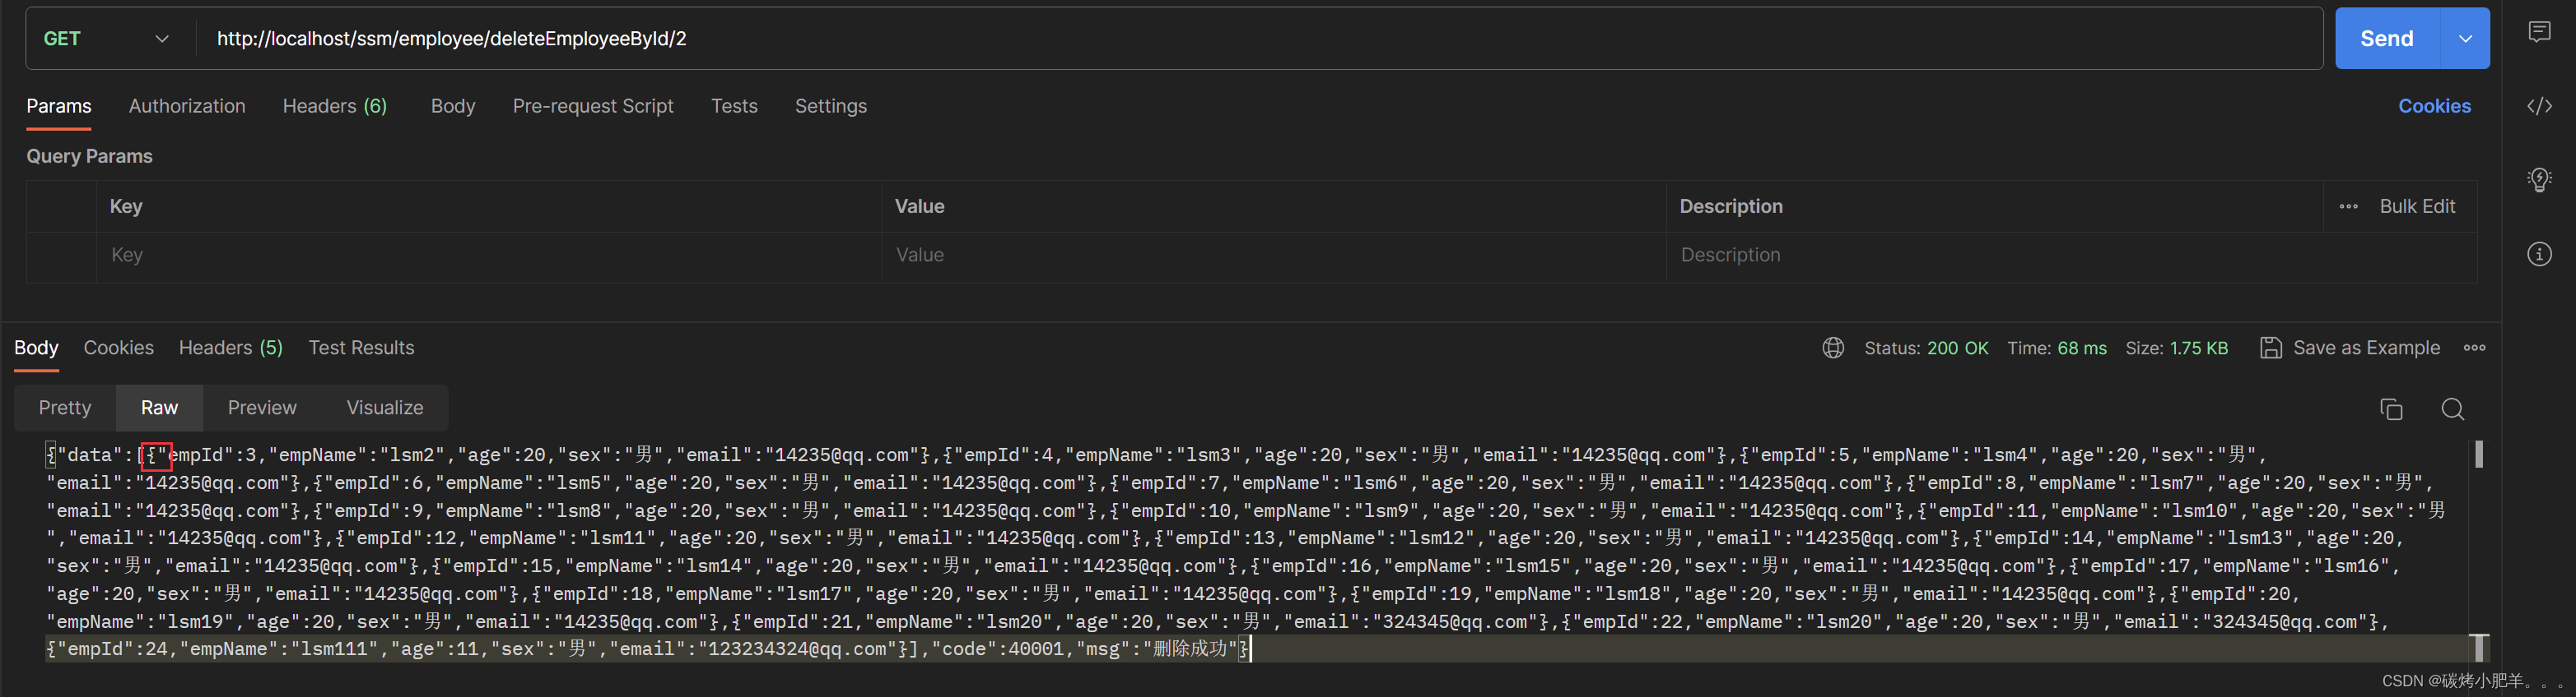This screenshot has height=697, width=2576.
Task: Click the lightbulb related requests icon
Action: (x=2539, y=180)
